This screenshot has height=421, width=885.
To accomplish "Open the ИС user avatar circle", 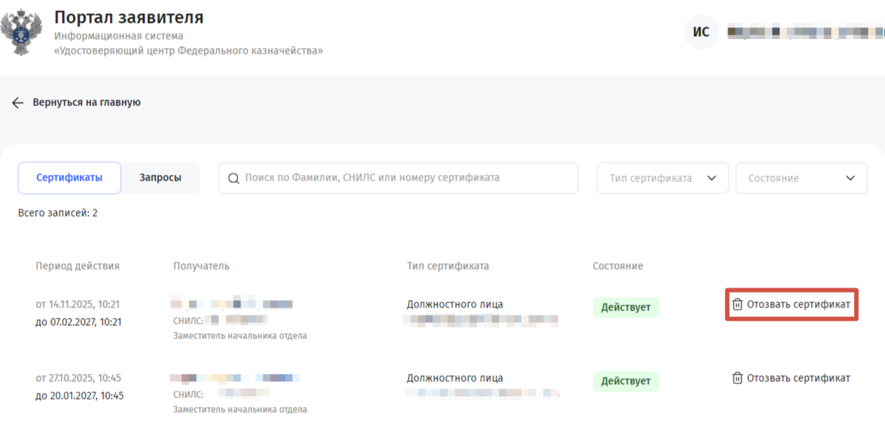I will coord(701,32).
